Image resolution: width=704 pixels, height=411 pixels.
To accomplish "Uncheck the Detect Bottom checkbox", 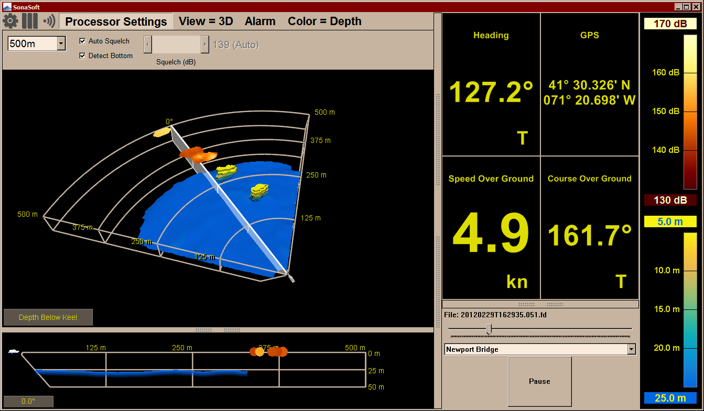I will point(82,56).
